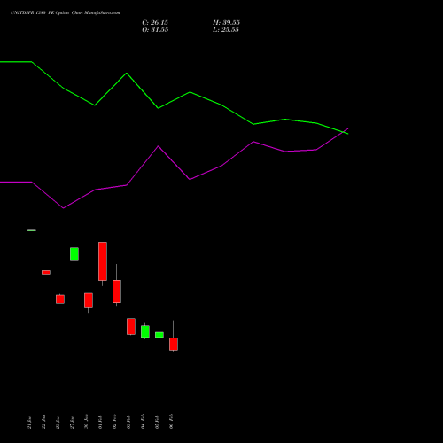Viewport: 443px width, 443px height.
Task: Click the small green candlestick for 05 Feb
Action: point(159,335)
